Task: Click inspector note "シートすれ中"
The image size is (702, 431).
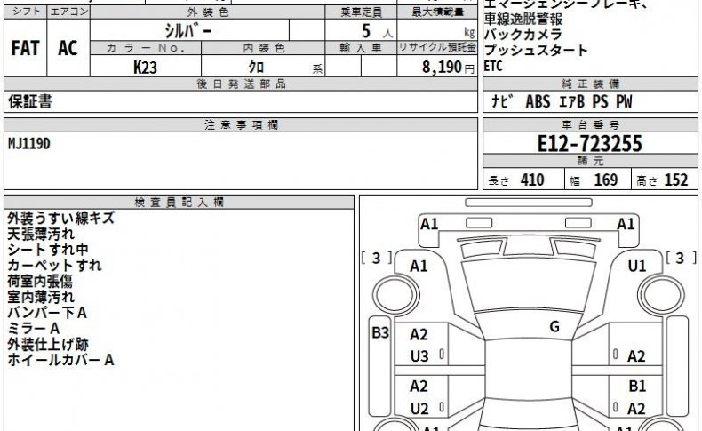Action: pos(48,250)
